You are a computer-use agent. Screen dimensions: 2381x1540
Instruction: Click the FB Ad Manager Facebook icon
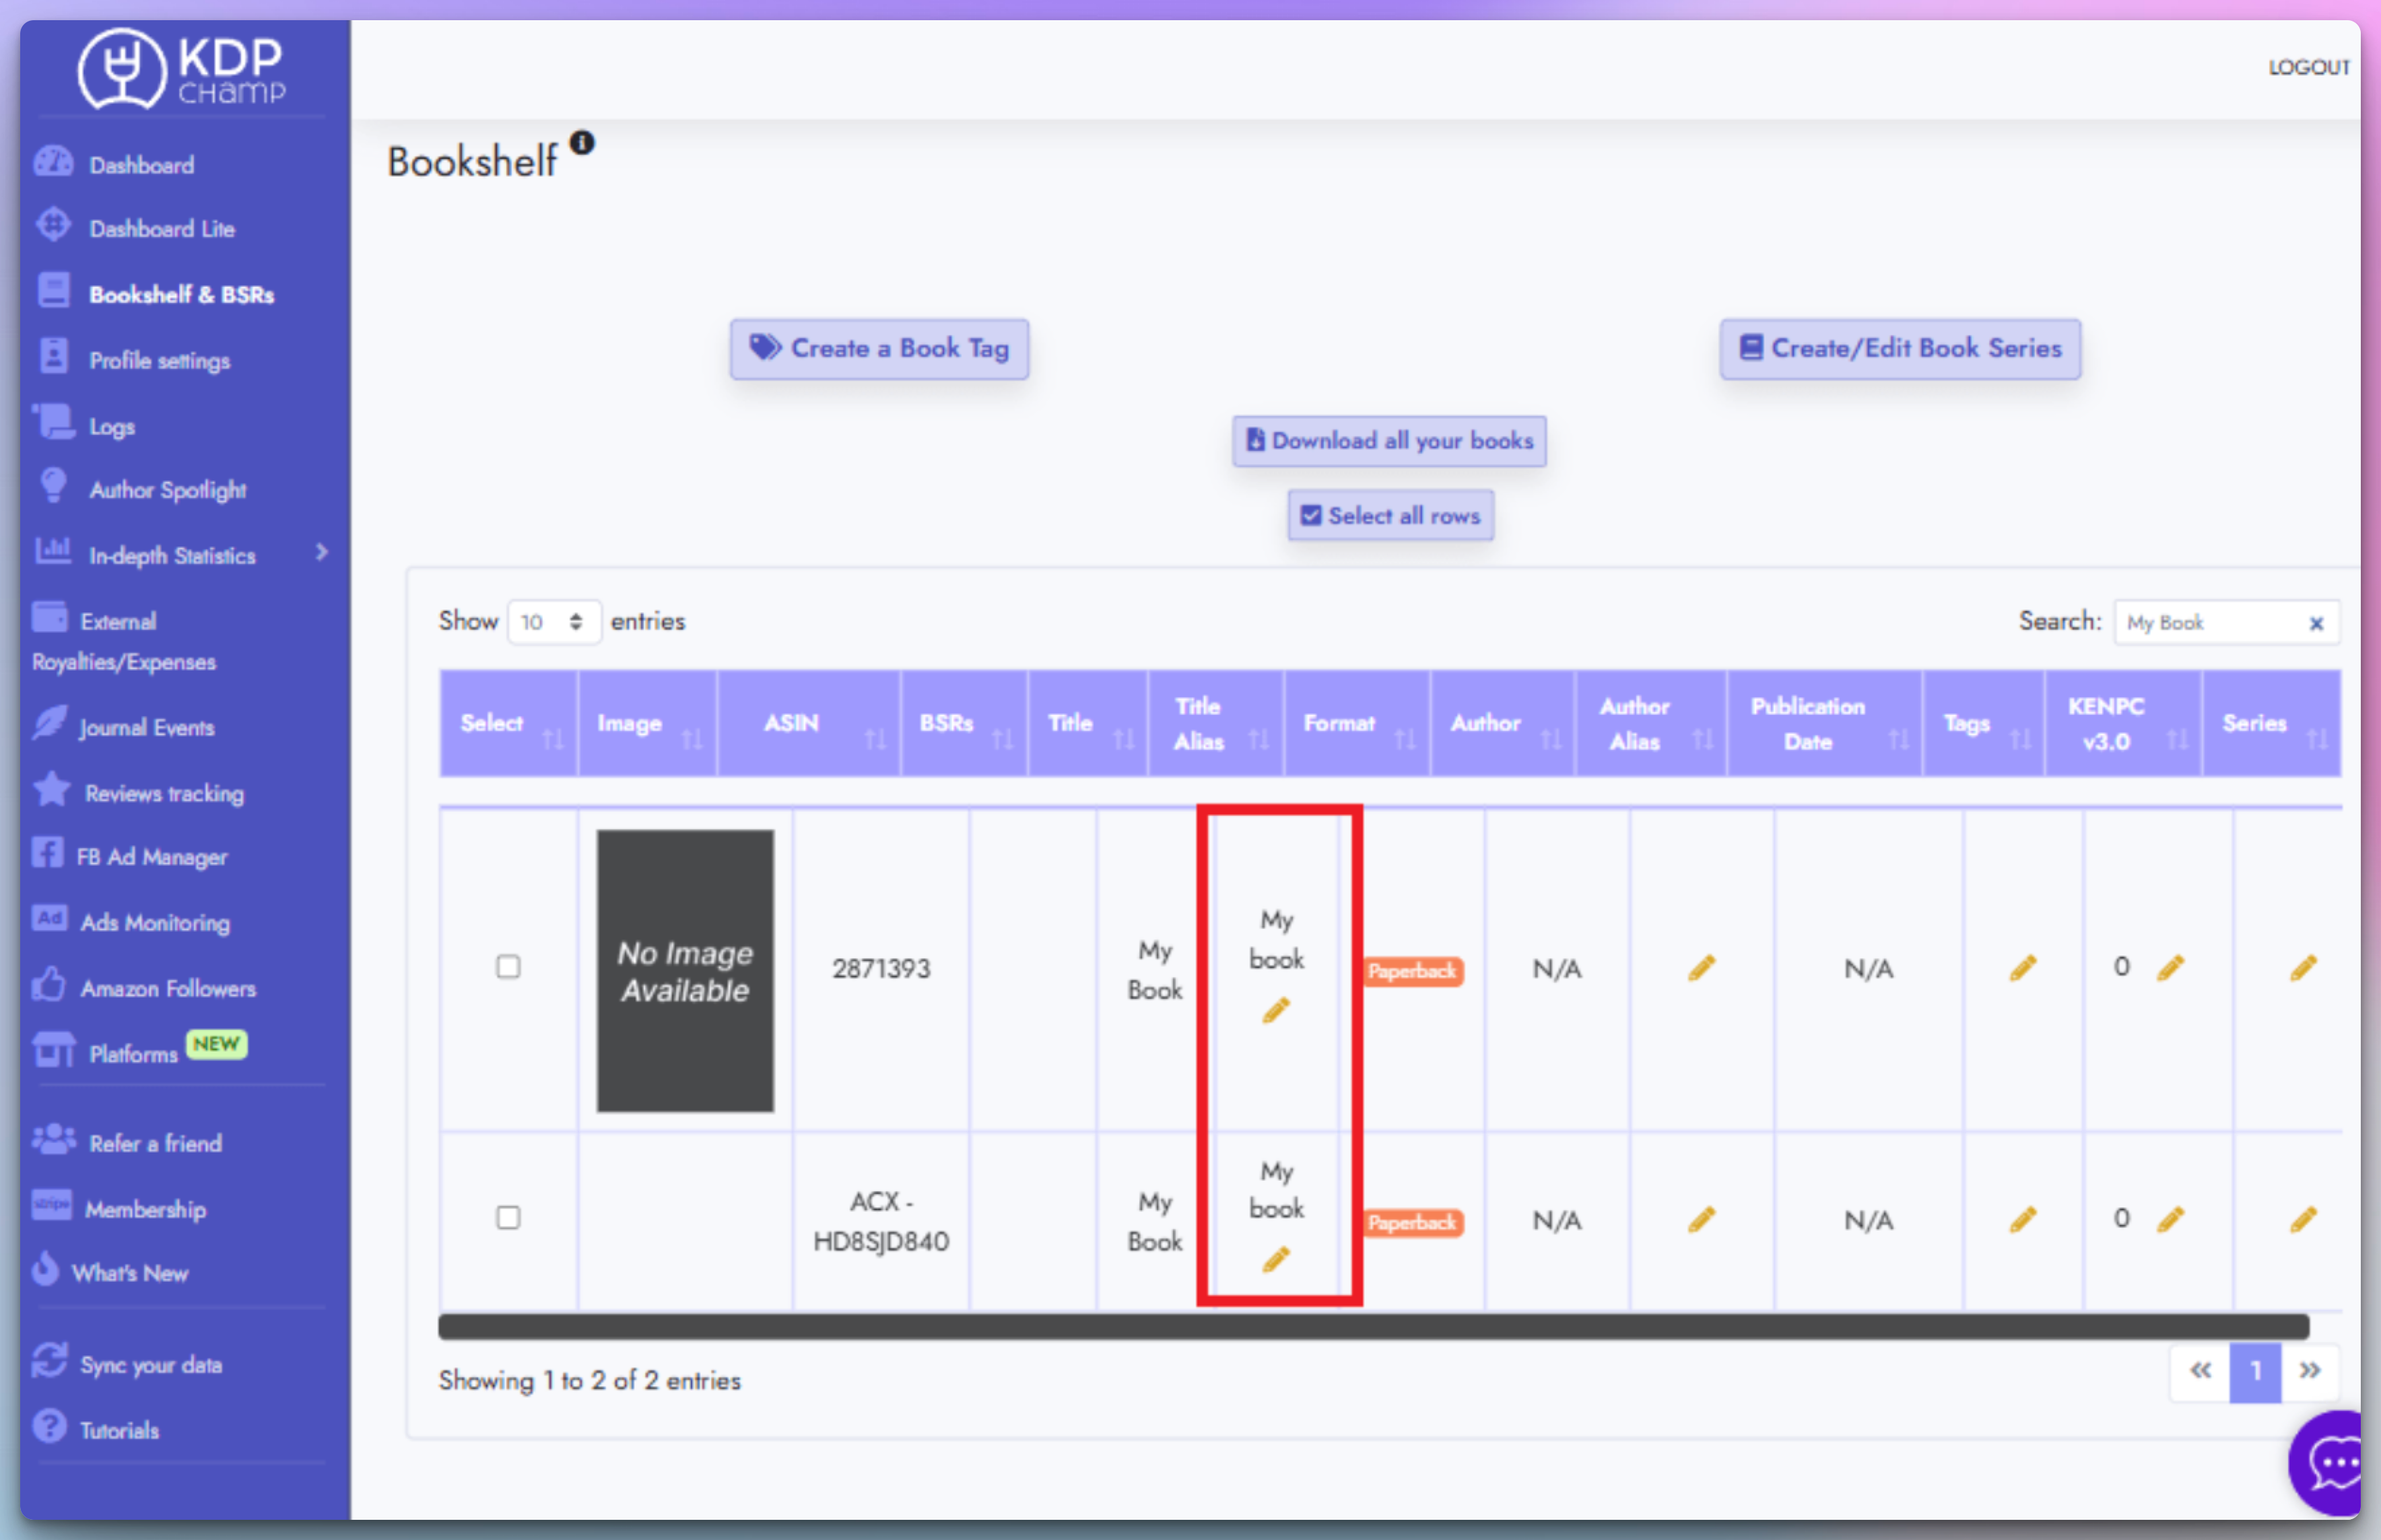(47, 853)
